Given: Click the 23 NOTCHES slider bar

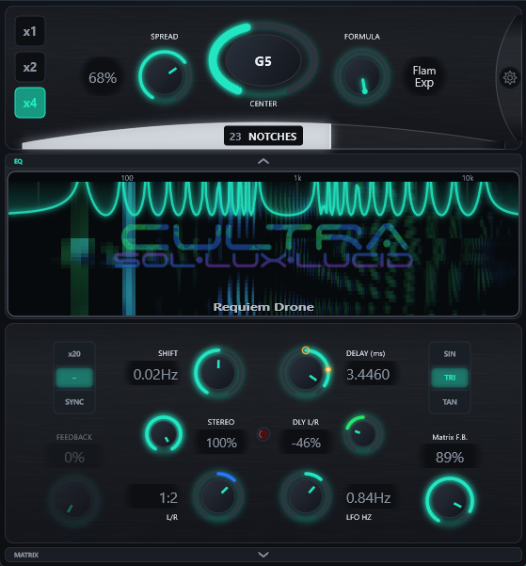Looking at the screenshot, I should pyautogui.click(x=263, y=137).
